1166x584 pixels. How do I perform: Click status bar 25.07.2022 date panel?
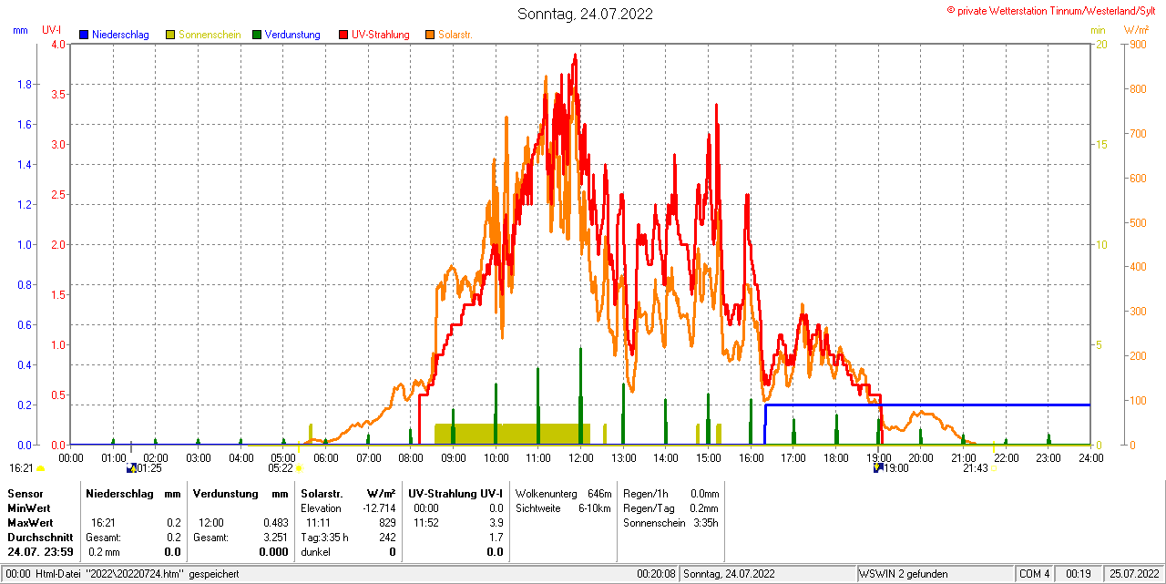(x=1133, y=574)
